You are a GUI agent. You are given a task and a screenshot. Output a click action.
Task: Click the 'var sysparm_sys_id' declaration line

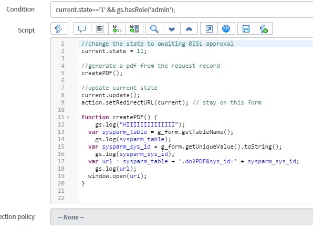click(185, 147)
